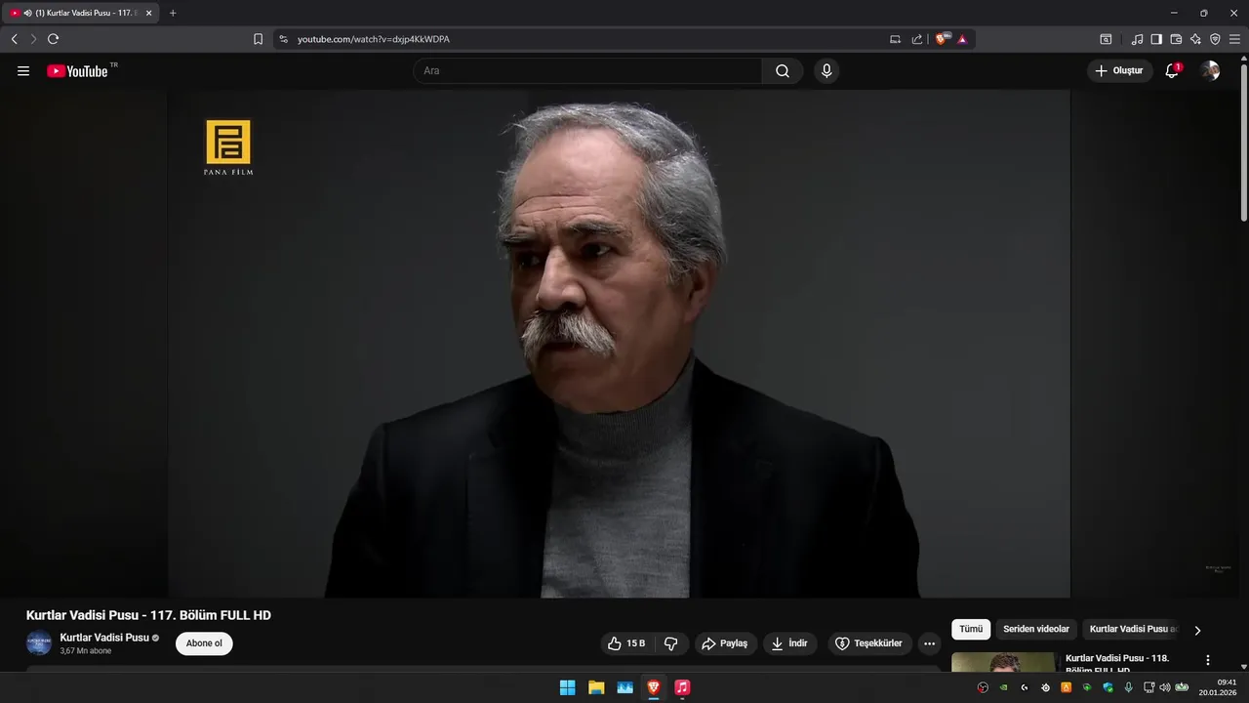The width and height of the screenshot is (1249, 703).
Task: Open the music app taskbar icon
Action: 682,687
